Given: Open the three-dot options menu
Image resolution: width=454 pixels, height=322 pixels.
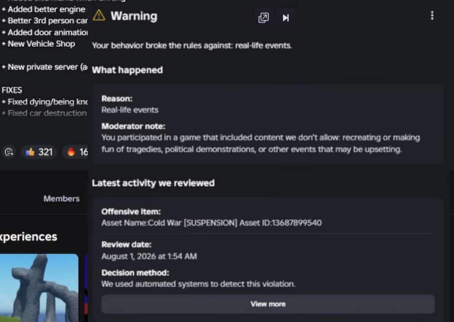Looking at the screenshot, I should 432,16.
